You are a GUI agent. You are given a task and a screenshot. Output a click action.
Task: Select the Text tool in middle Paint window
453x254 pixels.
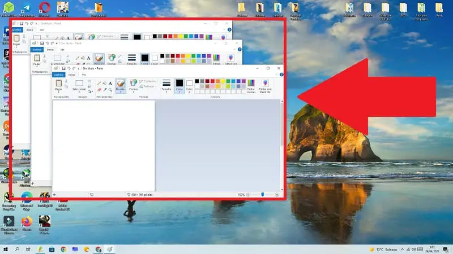coord(88,58)
